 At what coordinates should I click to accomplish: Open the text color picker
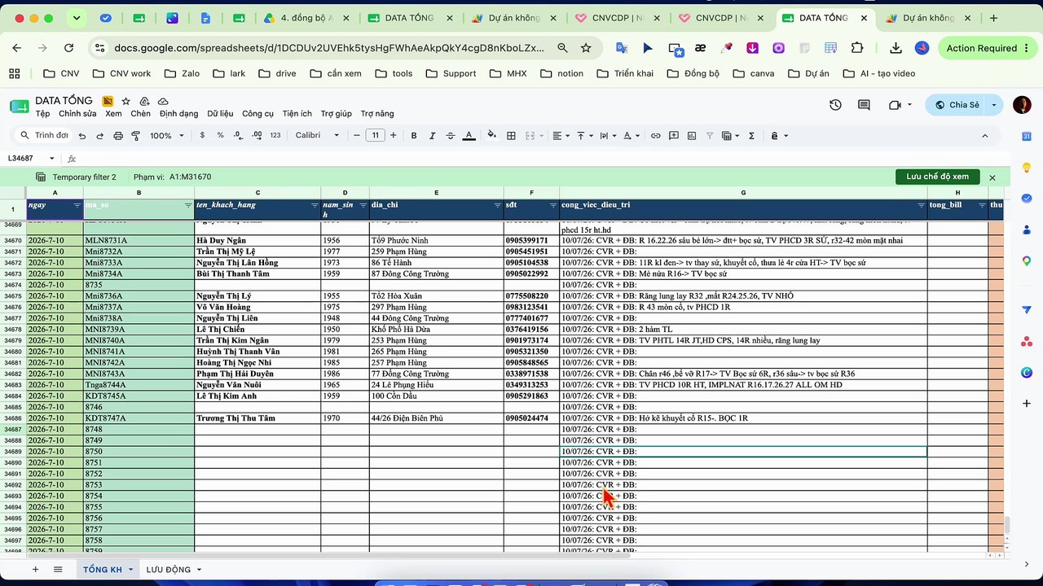click(469, 136)
